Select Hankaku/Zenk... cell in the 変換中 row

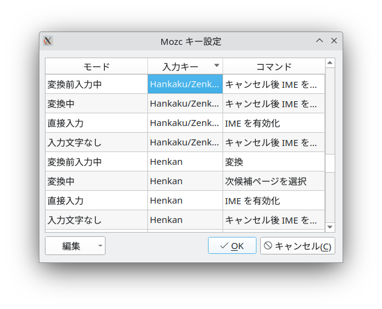point(185,104)
